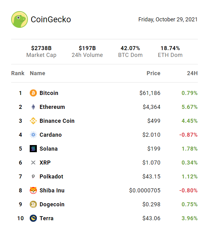Sort by the Rank column header
Image resolution: width=209 pixels, height=240 pixels.
[x=18, y=73]
